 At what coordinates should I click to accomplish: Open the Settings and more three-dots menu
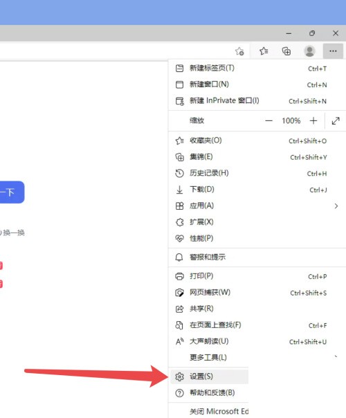[333, 51]
